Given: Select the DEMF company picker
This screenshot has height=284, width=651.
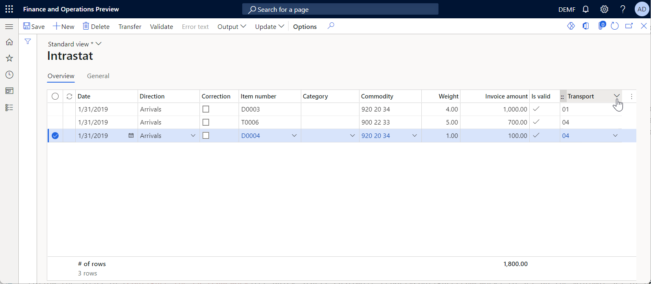Looking at the screenshot, I should 567,9.
